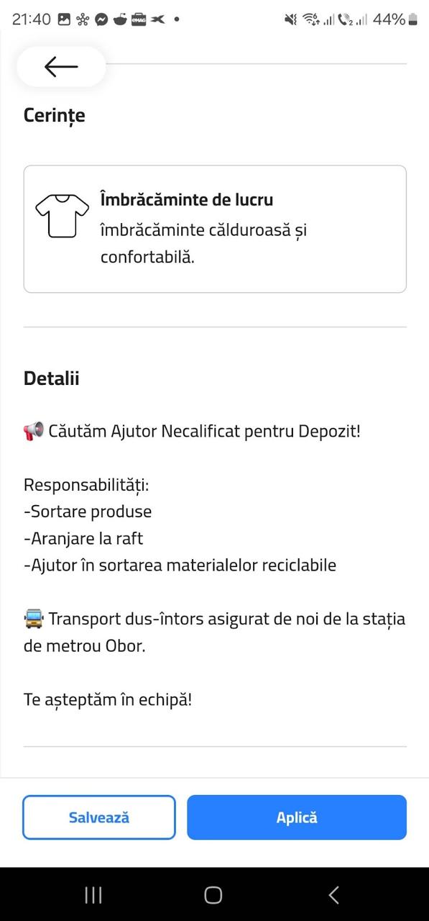Tap the back arrow button
The height and width of the screenshot is (921, 429).
(61, 67)
